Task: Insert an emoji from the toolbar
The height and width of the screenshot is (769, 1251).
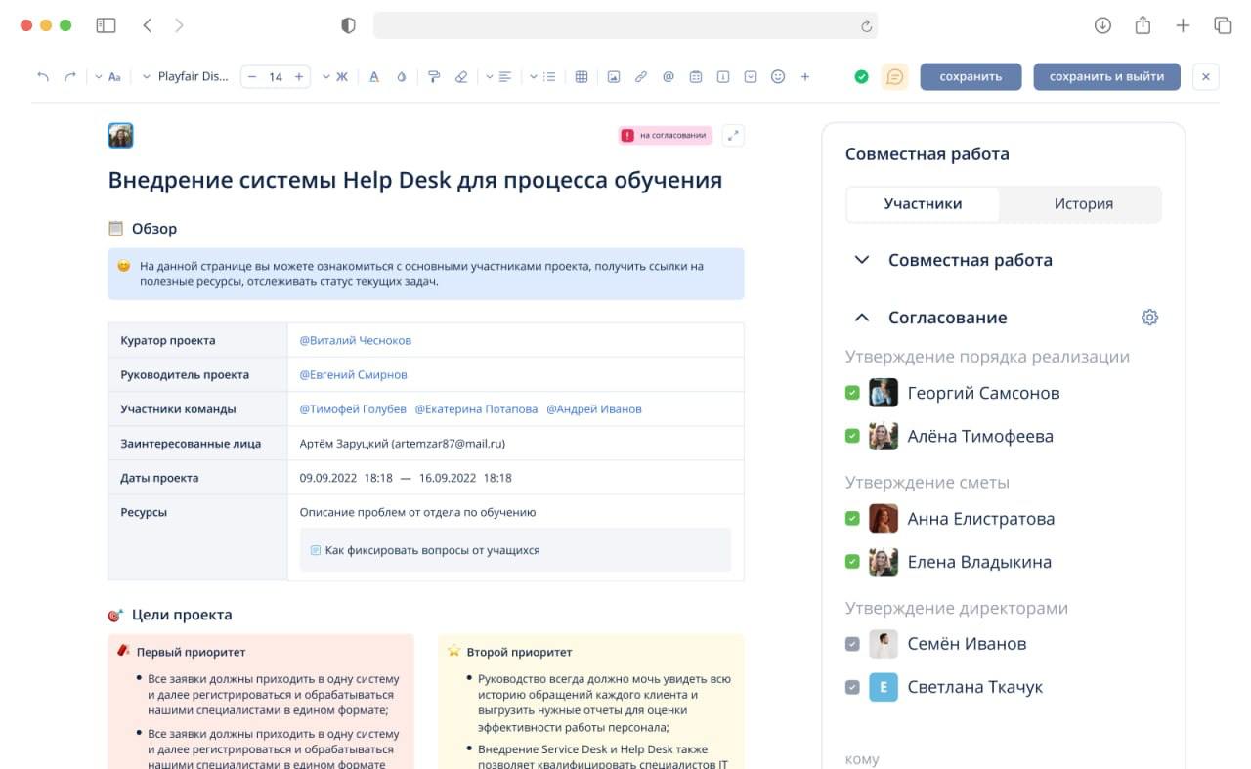Action: coord(777,76)
